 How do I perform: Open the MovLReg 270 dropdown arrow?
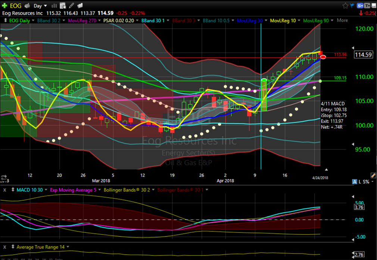tap(99, 21)
